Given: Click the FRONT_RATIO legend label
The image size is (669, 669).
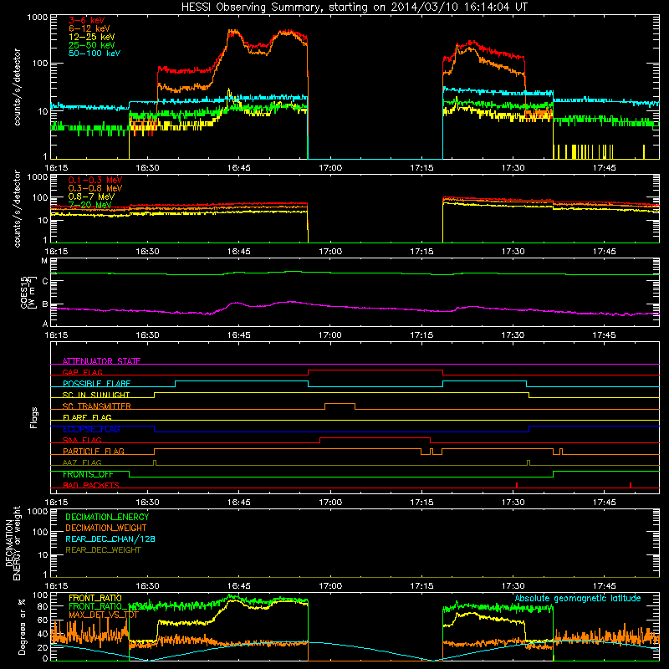Looking at the screenshot, I should 95,598.
